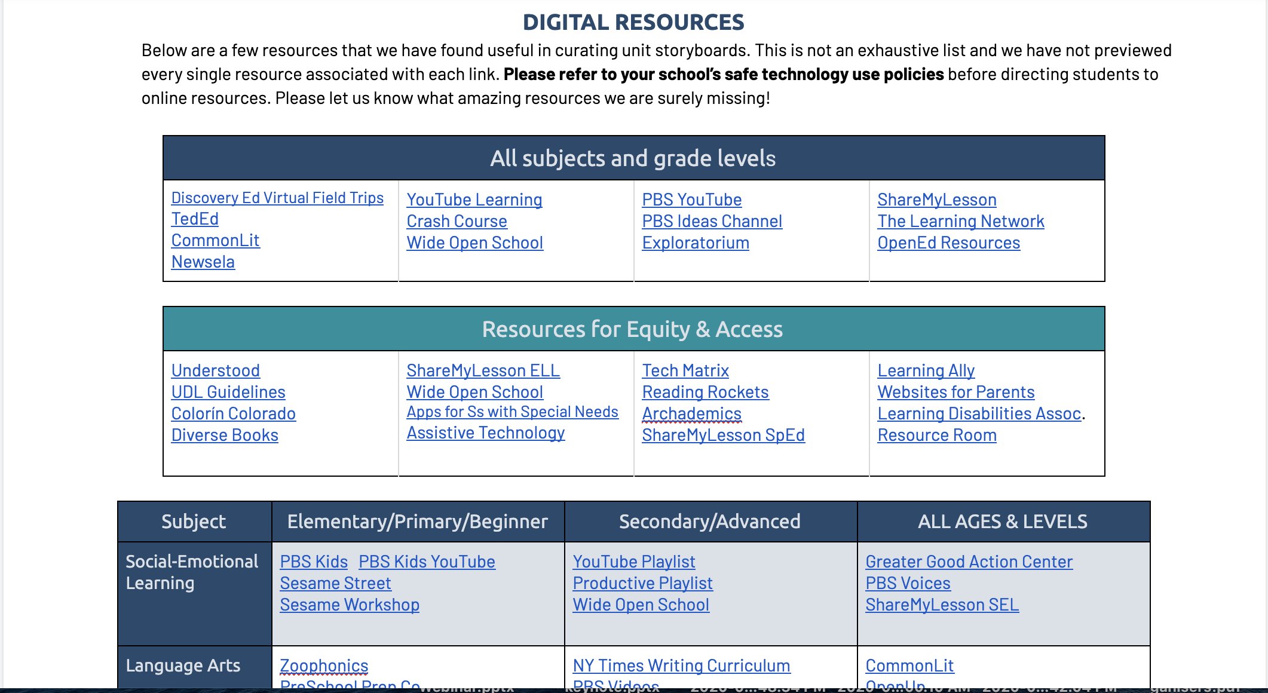Open the Reading Rockets link
The height and width of the screenshot is (693, 1268).
pyautogui.click(x=705, y=392)
